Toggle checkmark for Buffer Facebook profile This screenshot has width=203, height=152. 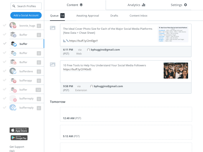click(5, 34)
